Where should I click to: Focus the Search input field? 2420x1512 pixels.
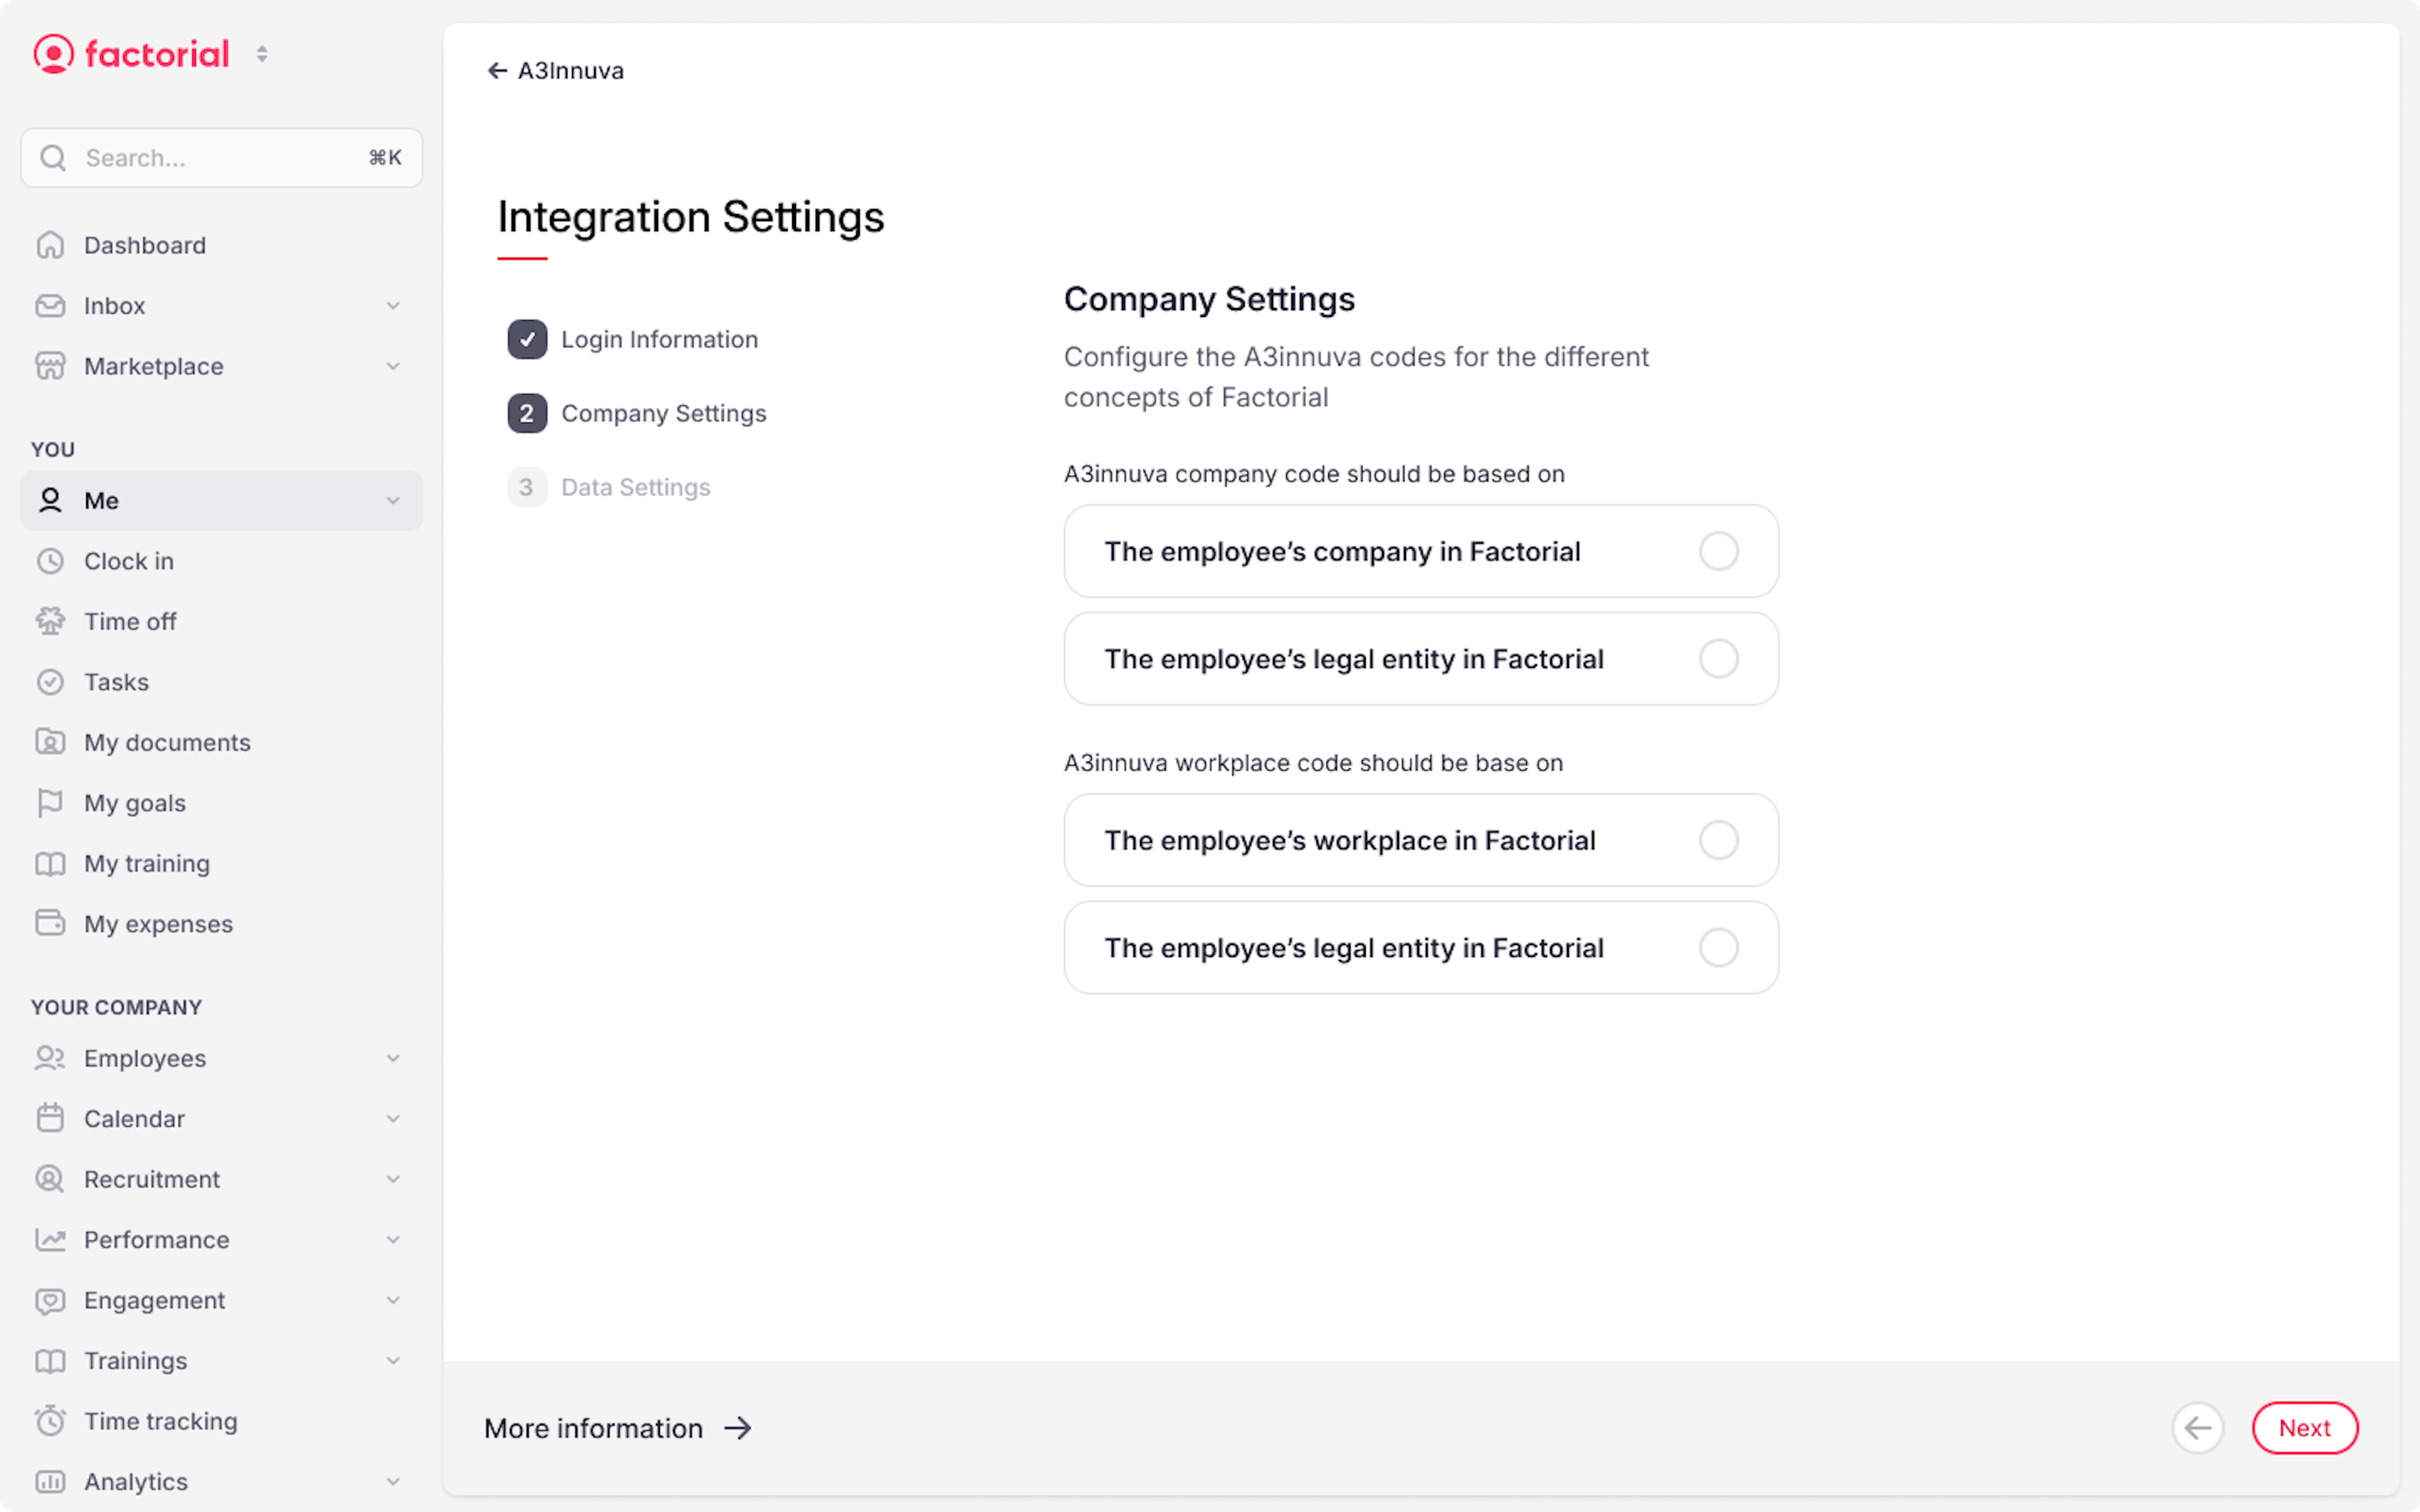coord(221,158)
